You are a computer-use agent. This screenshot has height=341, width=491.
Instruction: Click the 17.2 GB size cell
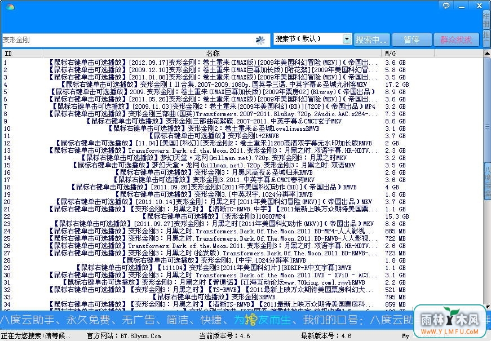click(397, 85)
